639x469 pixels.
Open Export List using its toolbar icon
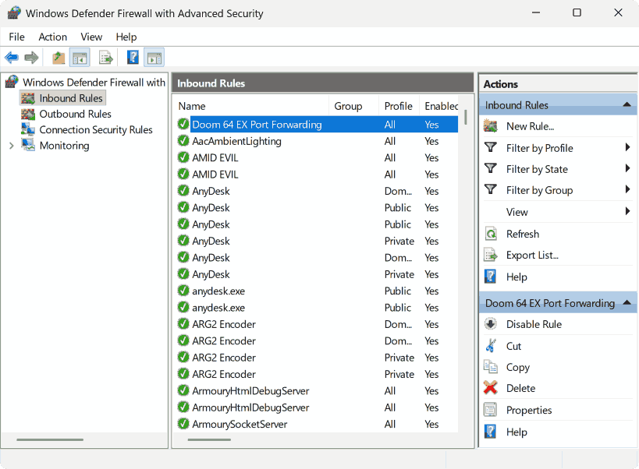coord(105,57)
